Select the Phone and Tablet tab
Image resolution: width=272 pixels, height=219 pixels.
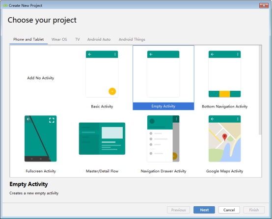[x=28, y=39]
